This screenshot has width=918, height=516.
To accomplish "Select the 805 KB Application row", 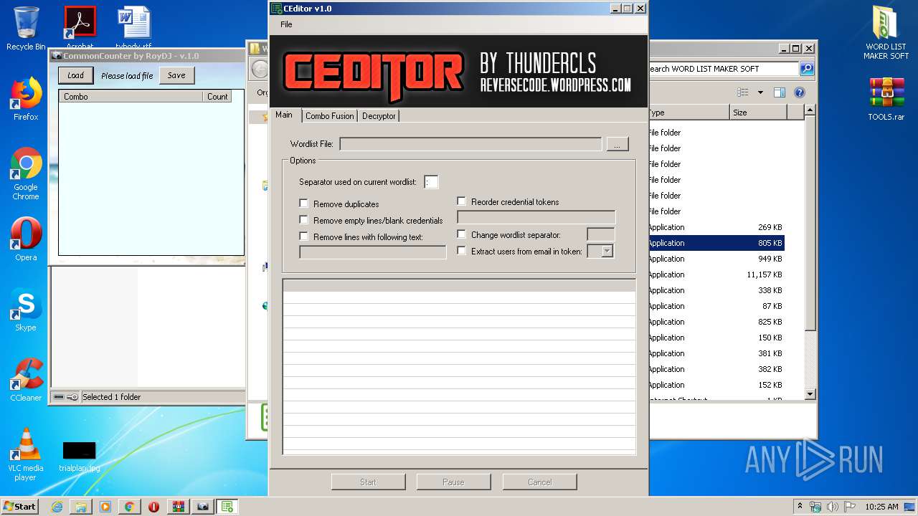I will pyautogui.click(x=716, y=243).
